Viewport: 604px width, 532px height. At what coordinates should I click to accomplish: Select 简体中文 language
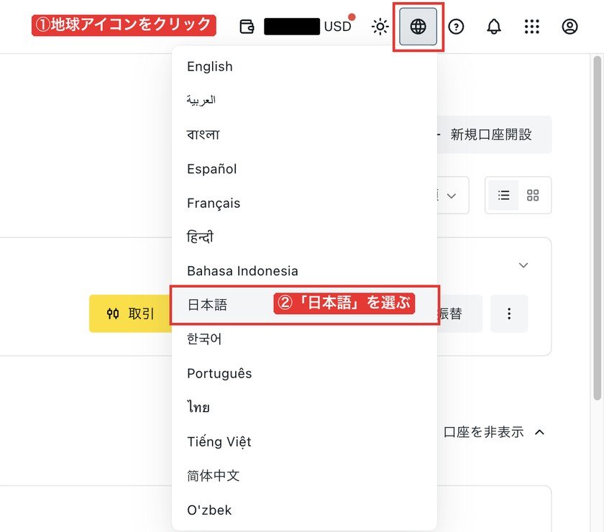tap(304, 476)
